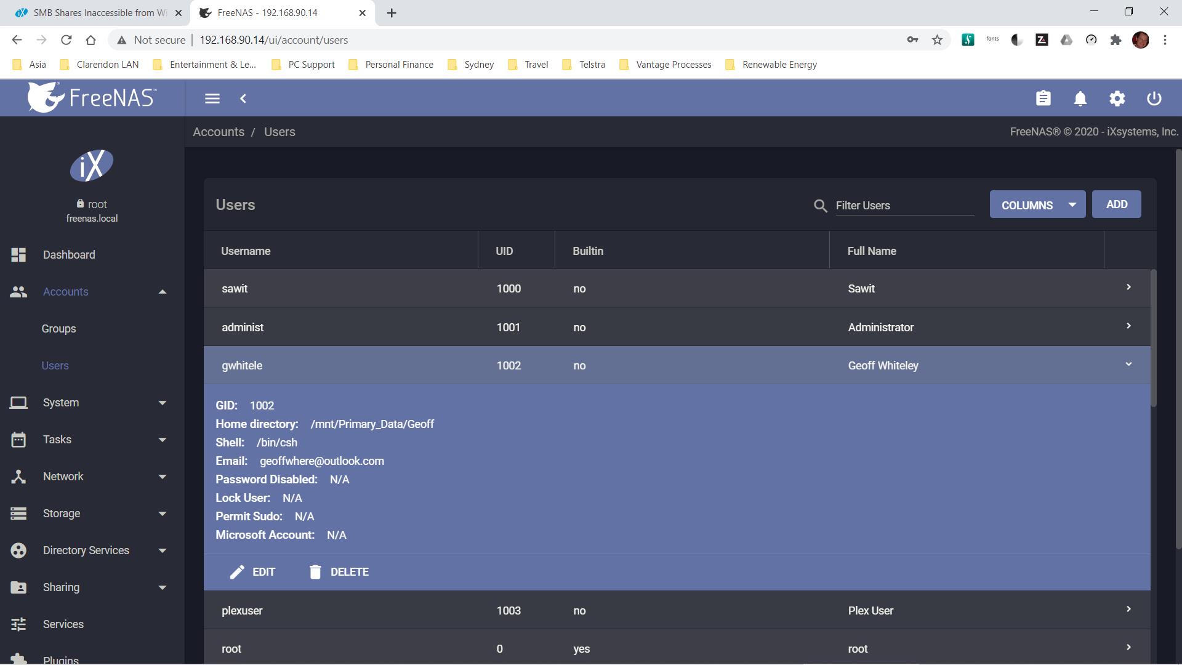This screenshot has height=665, width=1182.
Task: Focus the Filter Users input field
Action: (904, 206)
